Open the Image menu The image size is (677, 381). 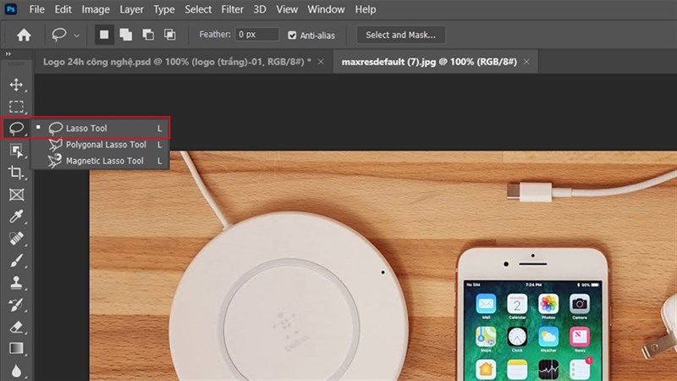point(96,9)
